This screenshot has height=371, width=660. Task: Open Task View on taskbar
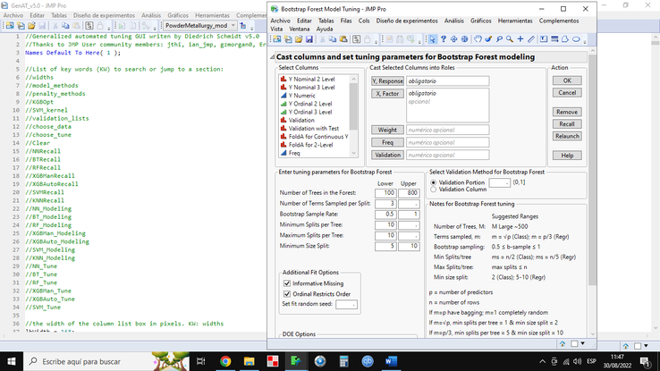[201, 361]
